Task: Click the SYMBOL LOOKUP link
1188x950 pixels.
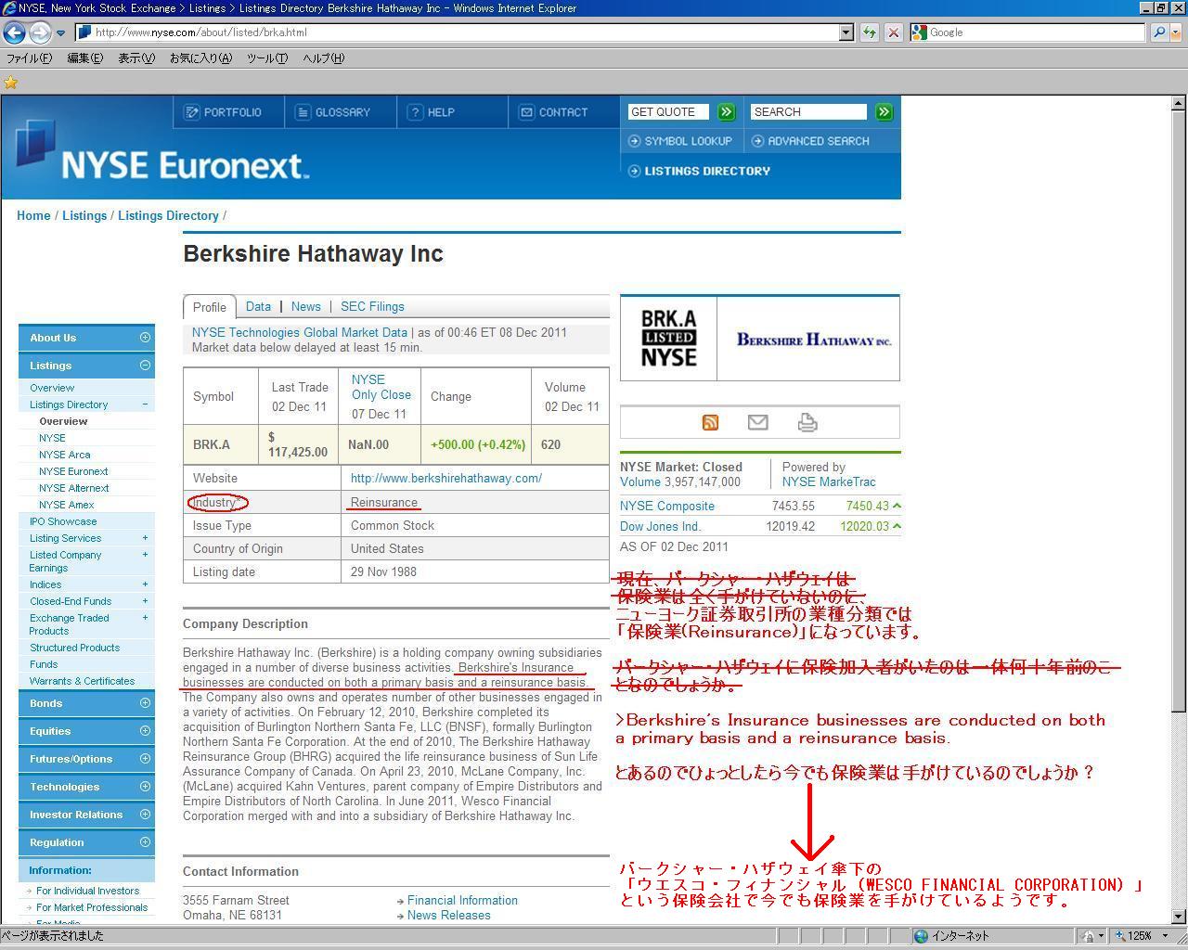Action: click(x=680, y=141)
